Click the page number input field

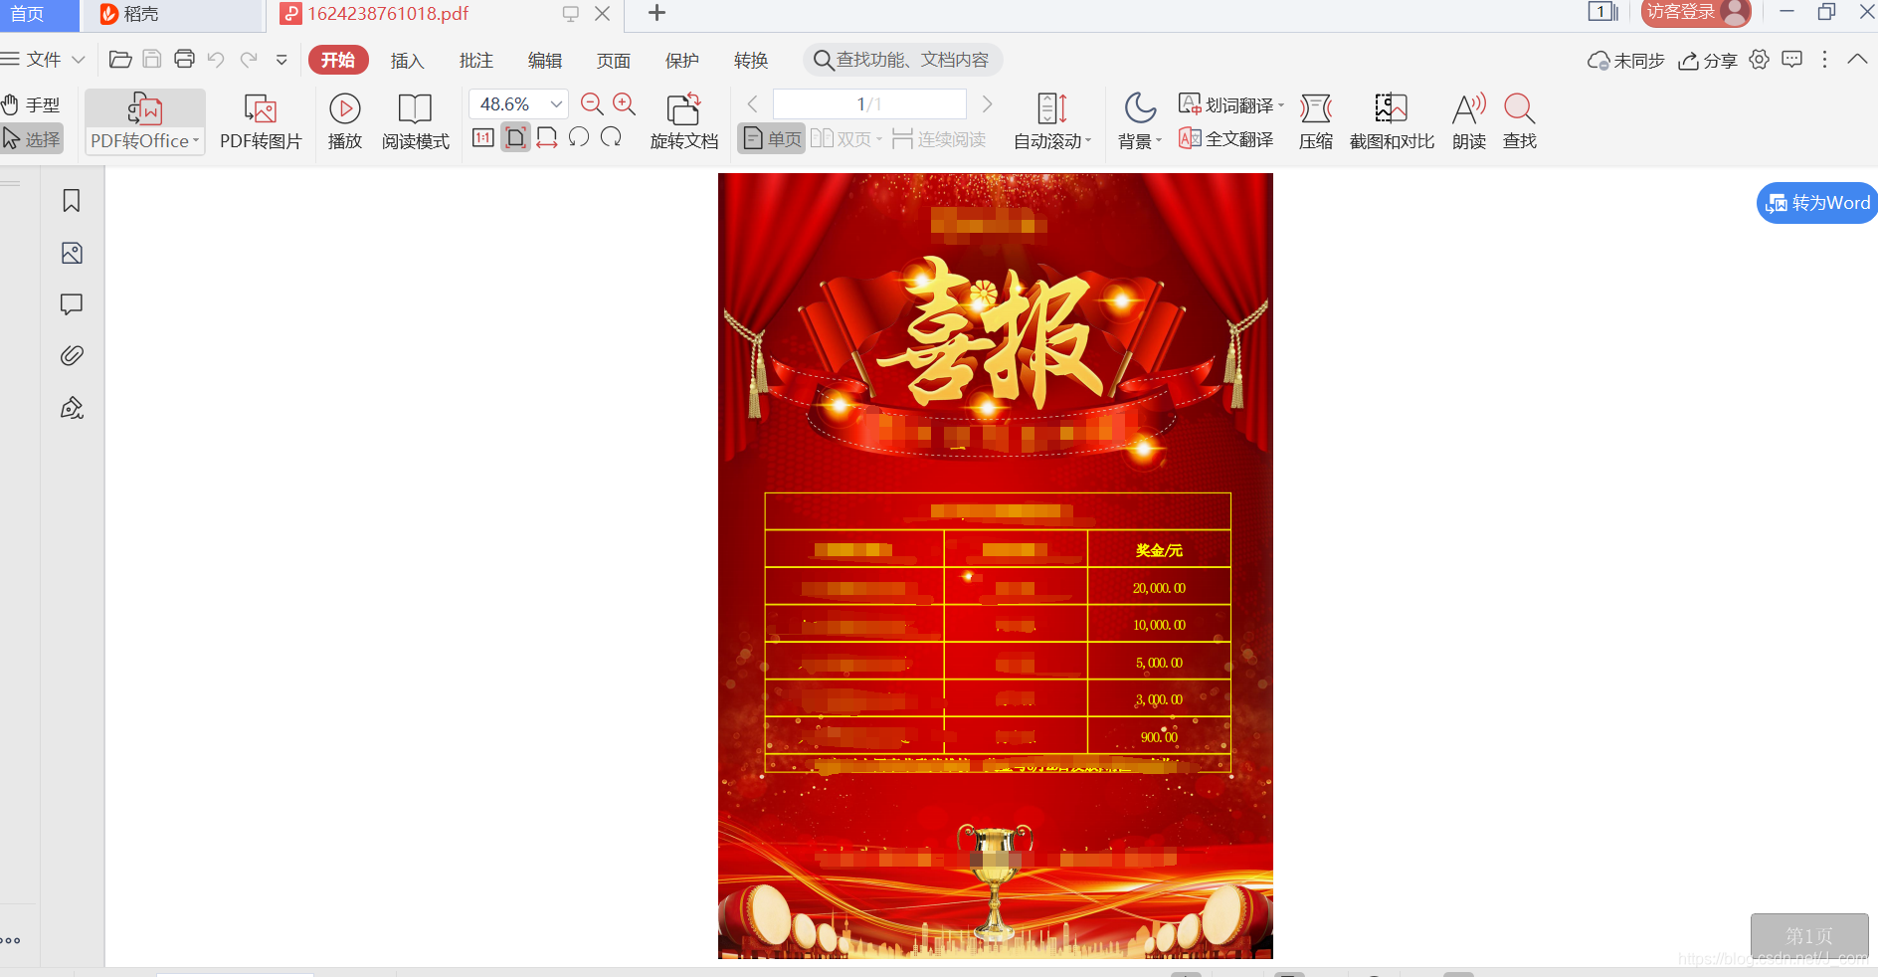point(869,103)
